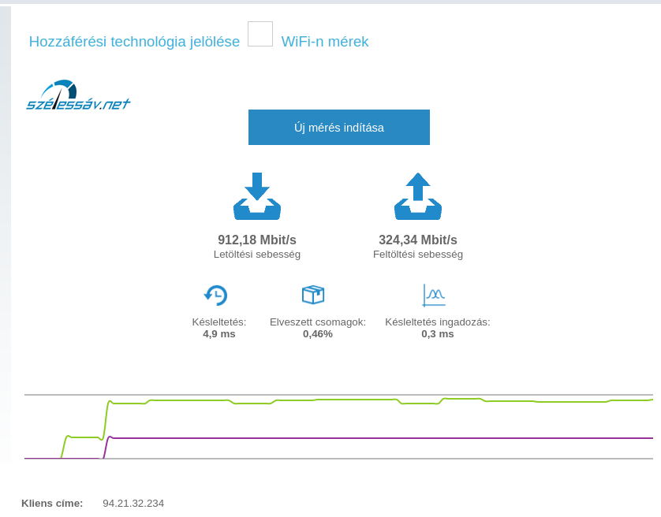Click the Kliens címe: label
Viewport: 661px width, 517px height.
coord(52,503)
